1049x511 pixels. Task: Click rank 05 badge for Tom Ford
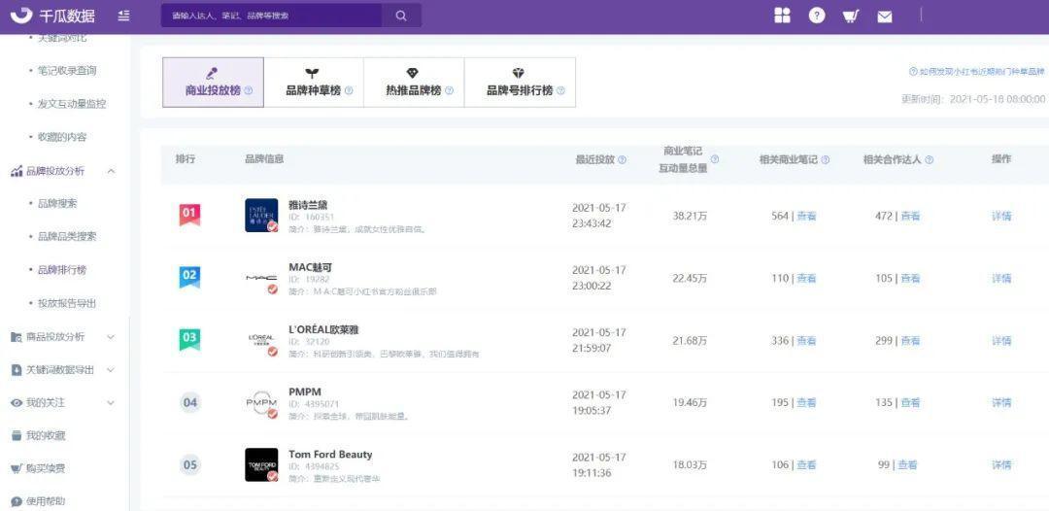tap(190, 464)
